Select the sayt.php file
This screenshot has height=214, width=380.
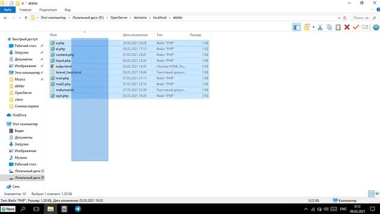click(62, 96)
